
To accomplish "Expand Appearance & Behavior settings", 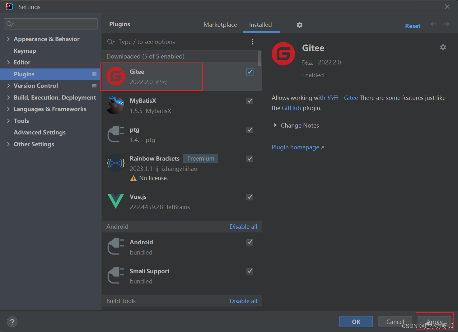I will [8, 39].
